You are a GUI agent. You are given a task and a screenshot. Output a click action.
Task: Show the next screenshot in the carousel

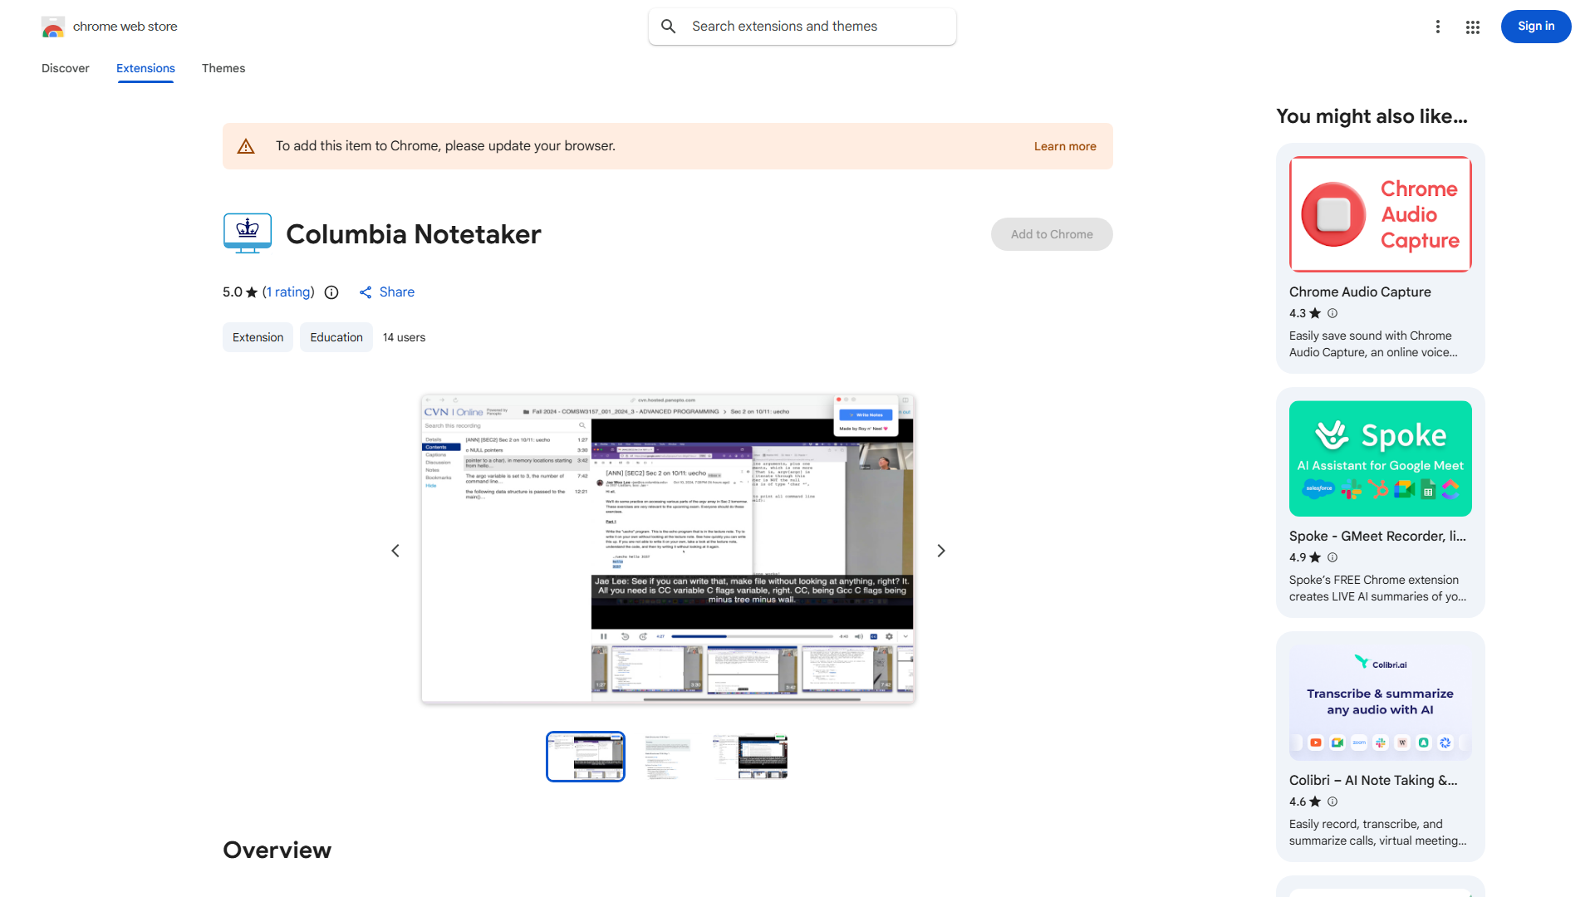click(x=940, y=550)
